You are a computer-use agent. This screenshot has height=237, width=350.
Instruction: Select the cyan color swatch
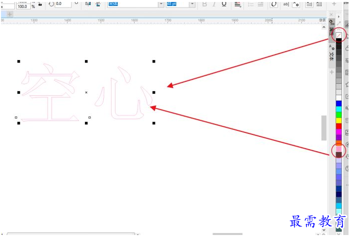pyautogui.click(x=339, y=109)
